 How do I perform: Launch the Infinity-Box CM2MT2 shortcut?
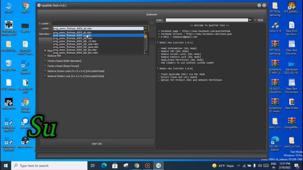click(x=9, y=144)
